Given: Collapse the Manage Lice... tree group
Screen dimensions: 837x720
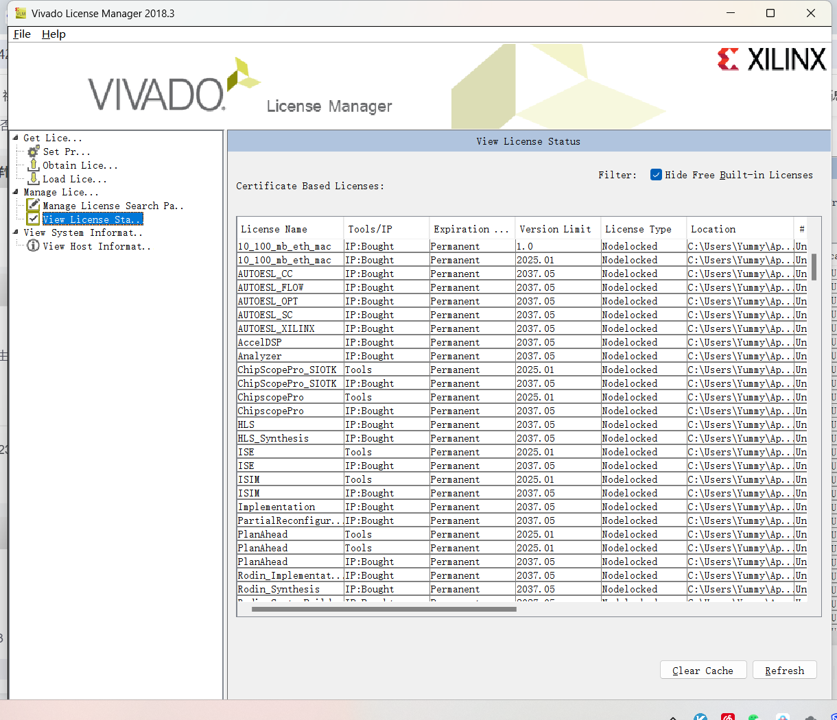Looking at the screenshot, I should point(16,191).
